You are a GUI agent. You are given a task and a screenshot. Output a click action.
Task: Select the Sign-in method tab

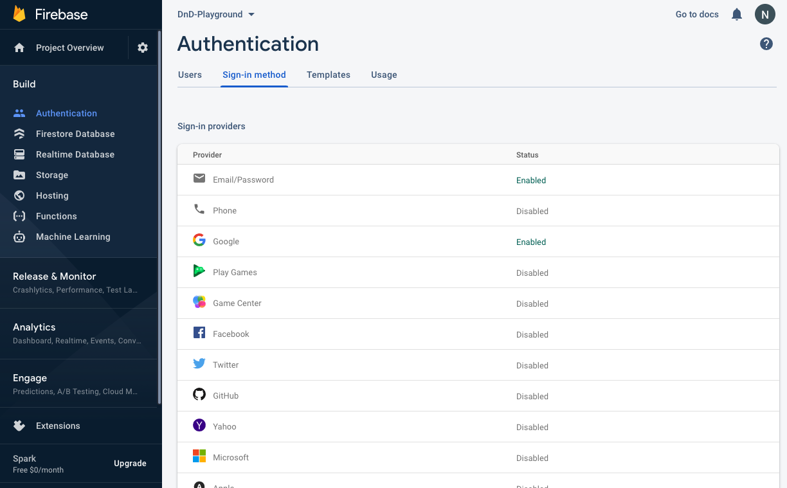point(254,75)
